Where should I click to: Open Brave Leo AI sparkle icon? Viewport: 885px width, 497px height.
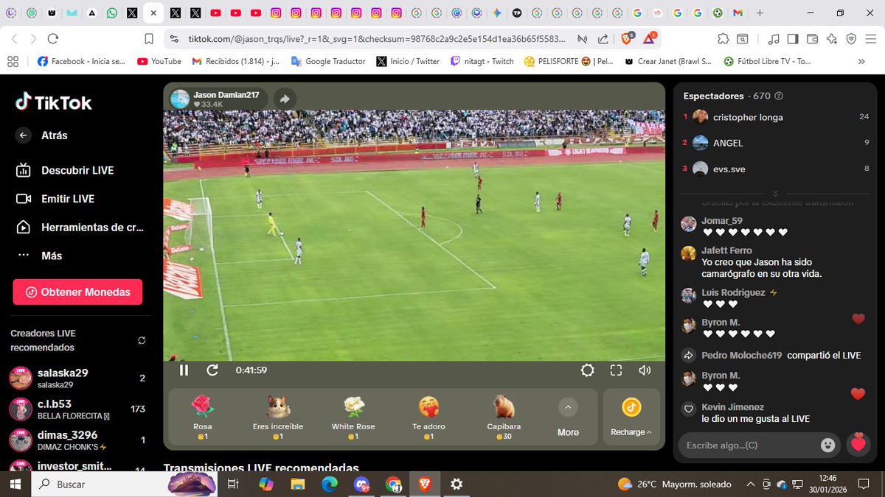[x=832, y=39]
